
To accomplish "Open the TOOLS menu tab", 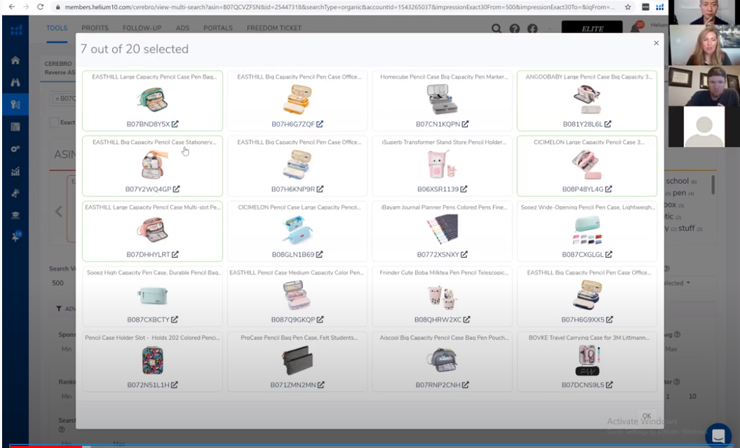I will [57, 28].
